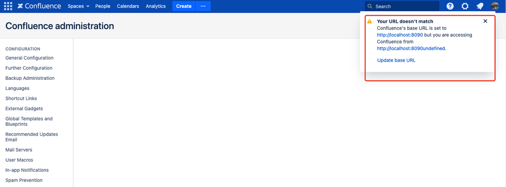Open In-app Notifications

click(x=27, y=170)
